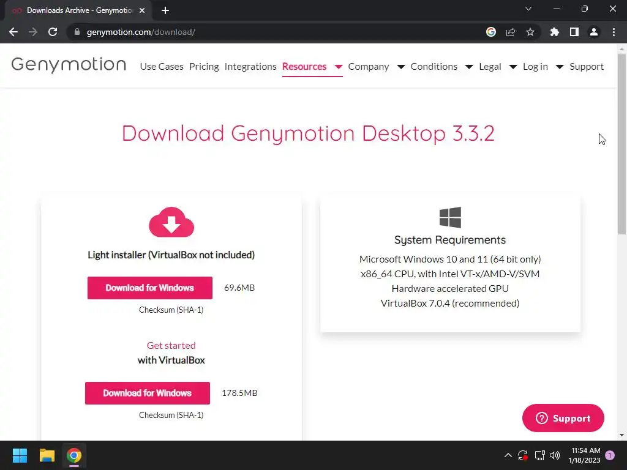Select the Downloads Archive - Genymotion tab
This screenshot has width=627, height=470.
pyautogui.click(x=79, y=10)
